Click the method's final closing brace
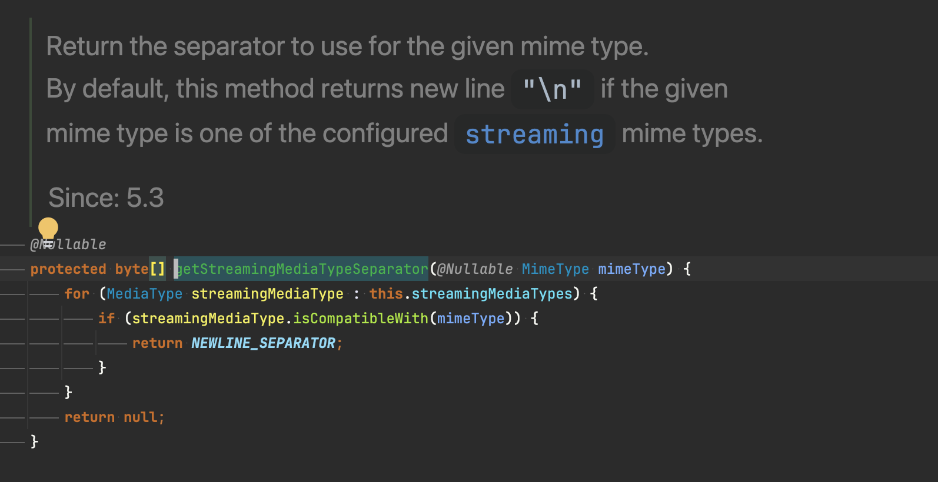This screenshot has width=938, height=482. (x=34, y=441)
